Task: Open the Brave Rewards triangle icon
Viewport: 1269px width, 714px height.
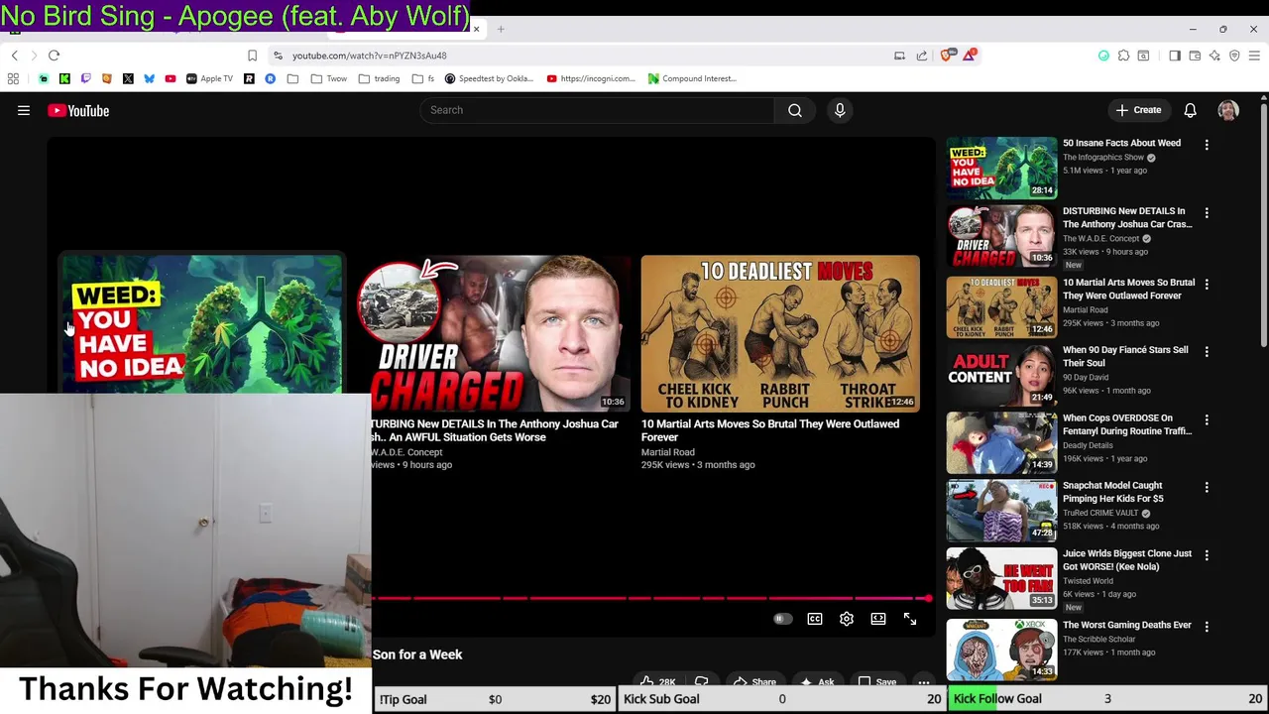Action: 969,56
